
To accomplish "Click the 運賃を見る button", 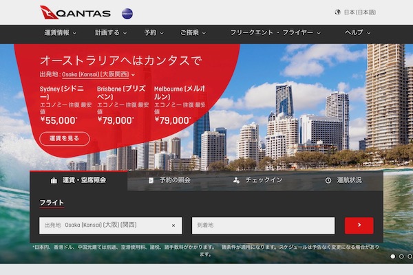I will pyautogui.click(x=65, y=138).
